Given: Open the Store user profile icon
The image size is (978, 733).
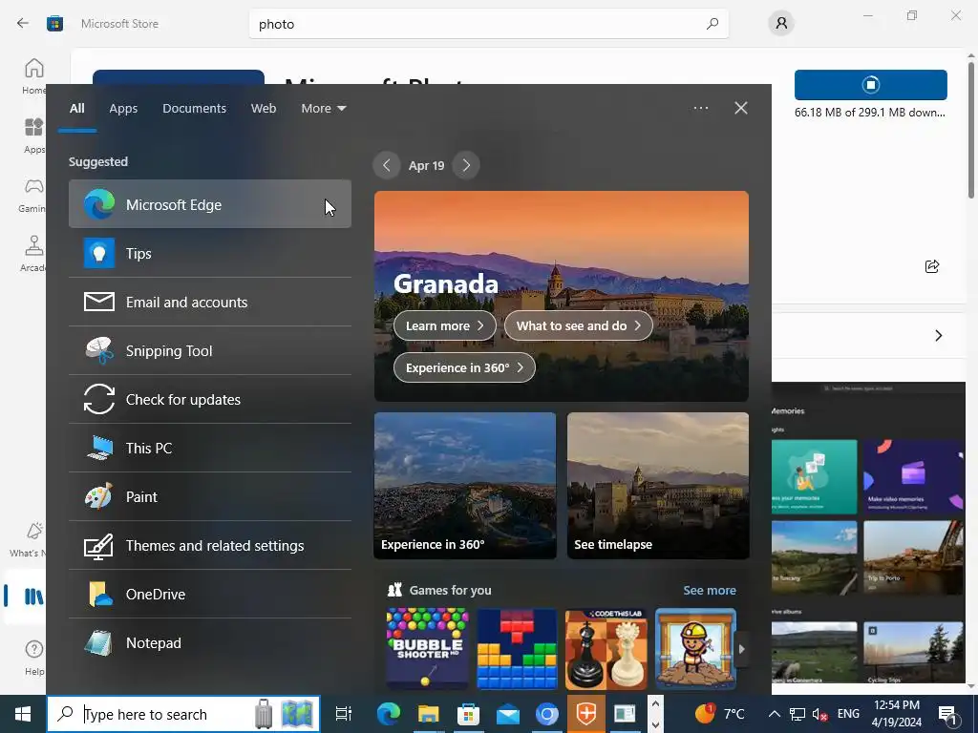Looking at the screenshot, I should 781,24.
